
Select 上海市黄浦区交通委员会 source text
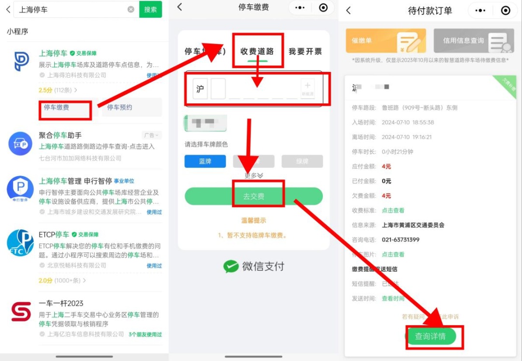coord(413,225)
